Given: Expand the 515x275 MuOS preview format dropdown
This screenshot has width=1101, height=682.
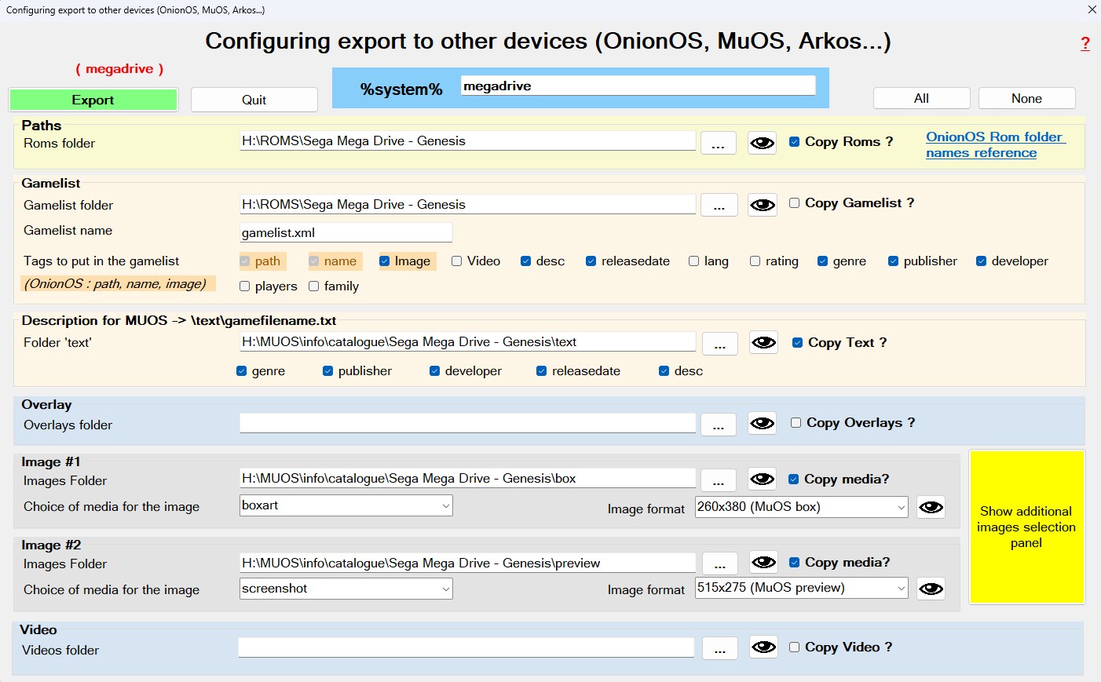Looking at the screenshot, I should coord(801,589).
